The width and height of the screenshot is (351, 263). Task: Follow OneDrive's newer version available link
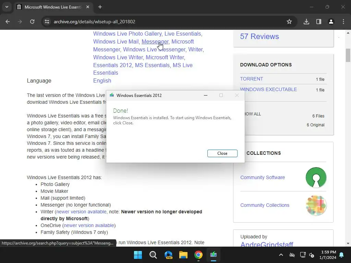[x=89, y=225]
